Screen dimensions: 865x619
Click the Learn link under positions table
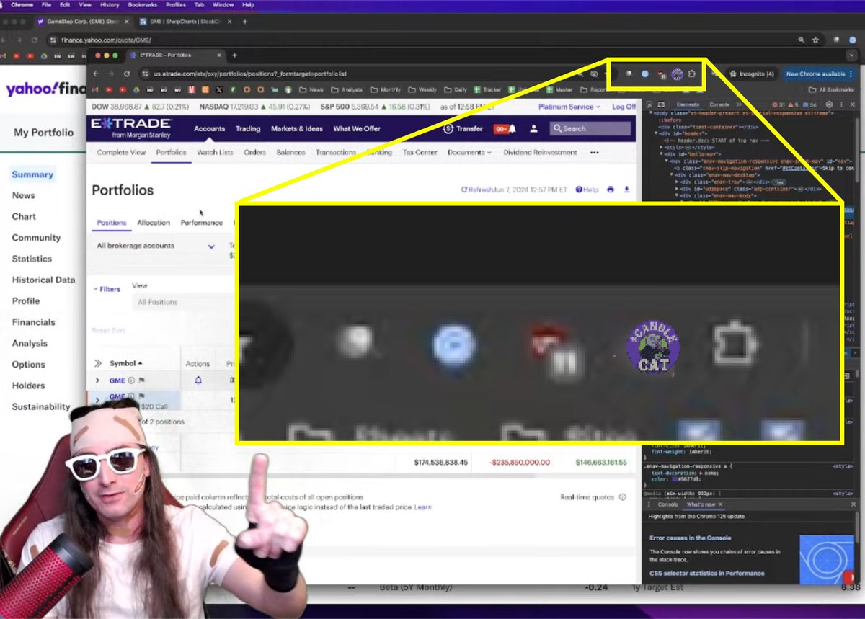click(422, 507)
